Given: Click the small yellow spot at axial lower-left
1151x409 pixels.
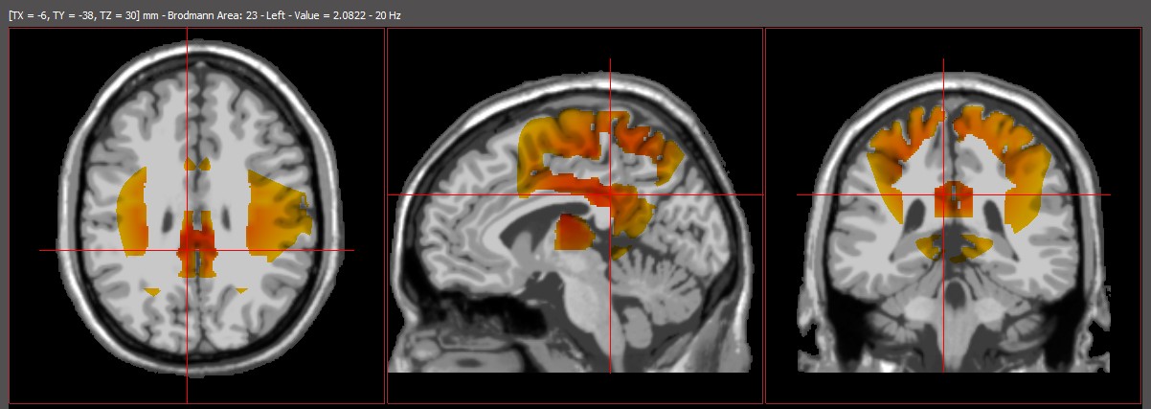Looking at the screenshot, I should pyautogui.click(x=151, y=289).
